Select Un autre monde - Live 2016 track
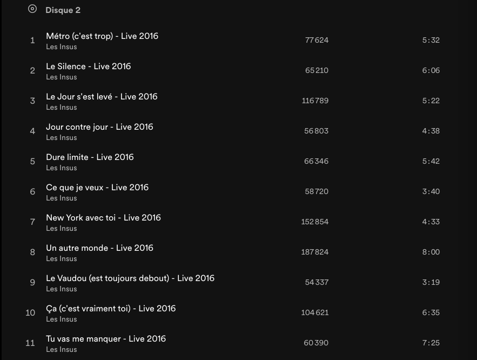 click(99, 248)
